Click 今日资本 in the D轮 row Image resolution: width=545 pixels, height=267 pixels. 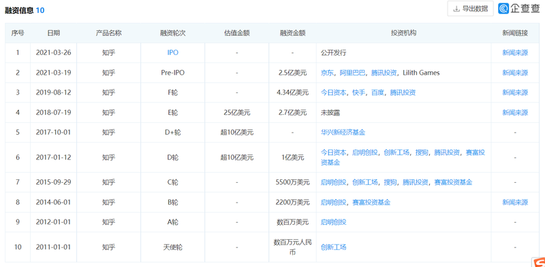334,152
